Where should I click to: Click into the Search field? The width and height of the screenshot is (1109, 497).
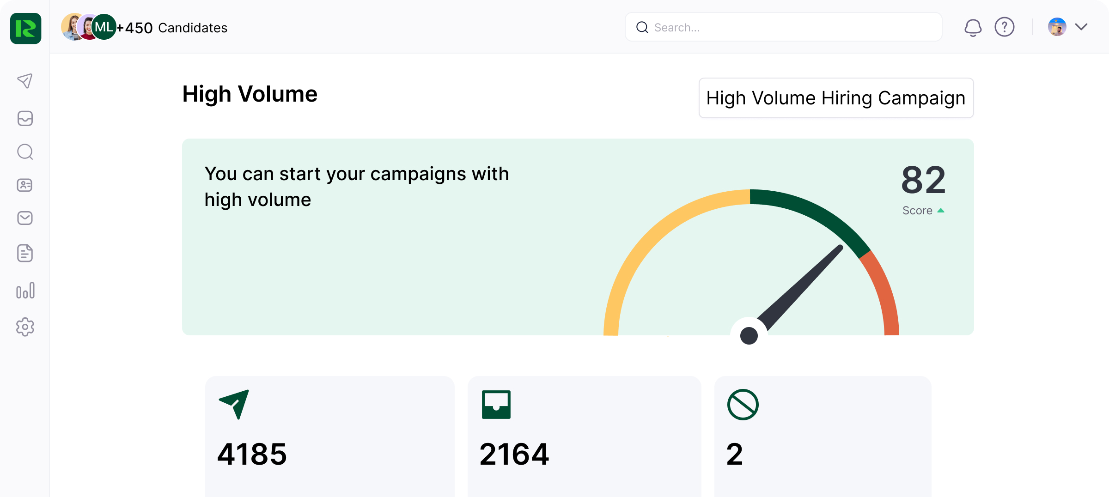click(783, 27)
